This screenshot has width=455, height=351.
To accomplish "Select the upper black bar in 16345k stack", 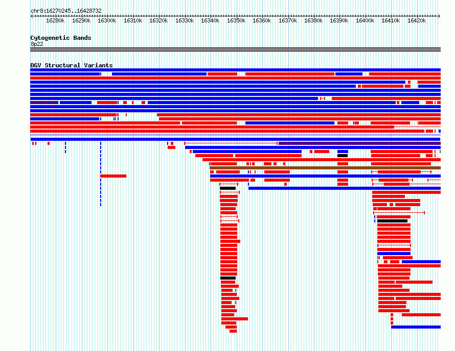I will coord(228,188).
